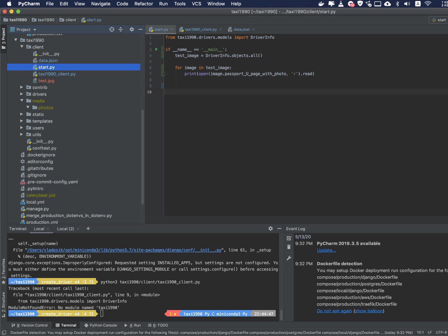Open the VCS menu

(196, 4)
